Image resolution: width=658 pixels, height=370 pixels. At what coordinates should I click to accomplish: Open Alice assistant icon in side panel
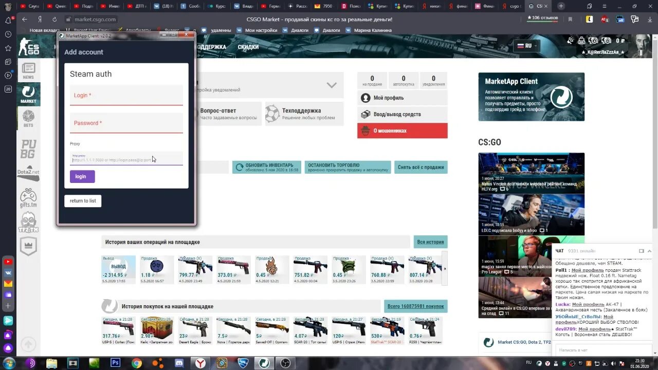click(x=8, y=348)
